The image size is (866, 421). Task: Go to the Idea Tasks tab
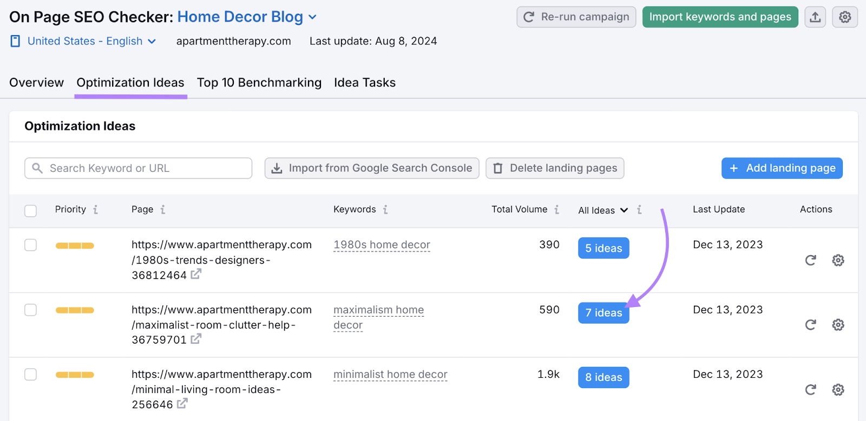[364, 83]
